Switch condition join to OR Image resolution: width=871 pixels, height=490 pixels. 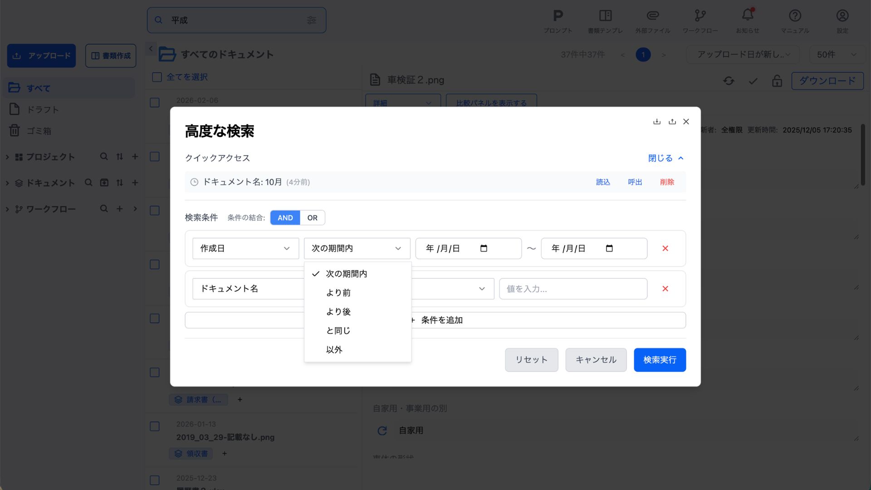pos(312,218)
